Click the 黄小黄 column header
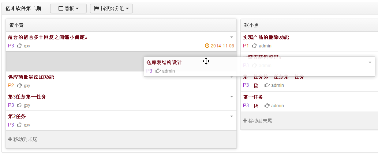 click(x=121, y=25)
